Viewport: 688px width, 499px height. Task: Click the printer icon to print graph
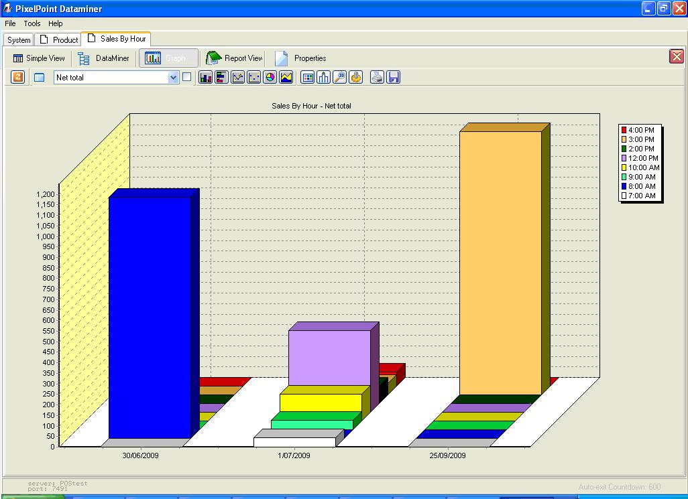point(378,77)
